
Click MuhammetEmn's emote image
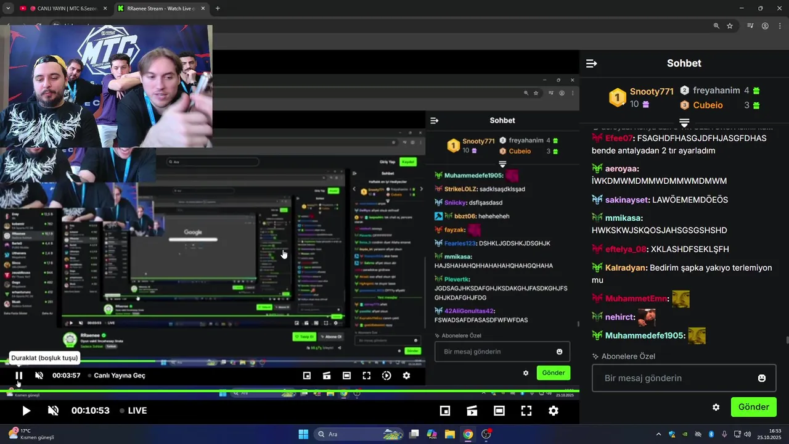pos(681,299)
